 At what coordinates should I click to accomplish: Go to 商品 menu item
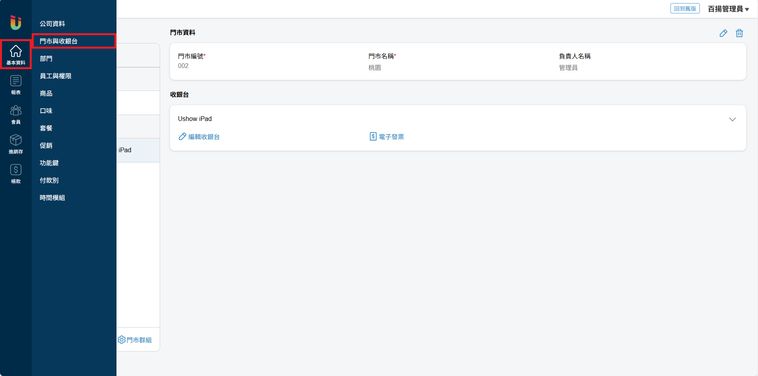[x=46, y=93]
